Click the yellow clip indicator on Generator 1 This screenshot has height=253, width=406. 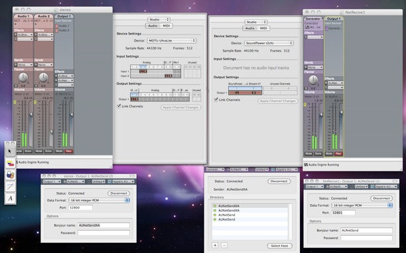[305, 105]
